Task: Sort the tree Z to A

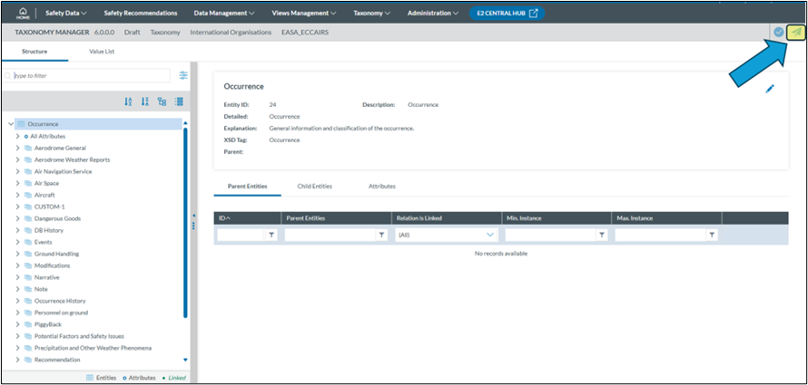Action: [x=145, y=101]
